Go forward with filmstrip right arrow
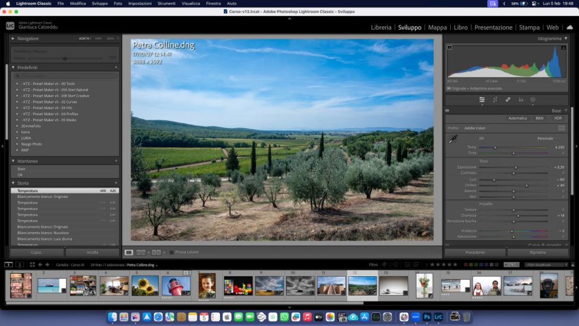This screenshot has height=326, width=579. (47, 265)
